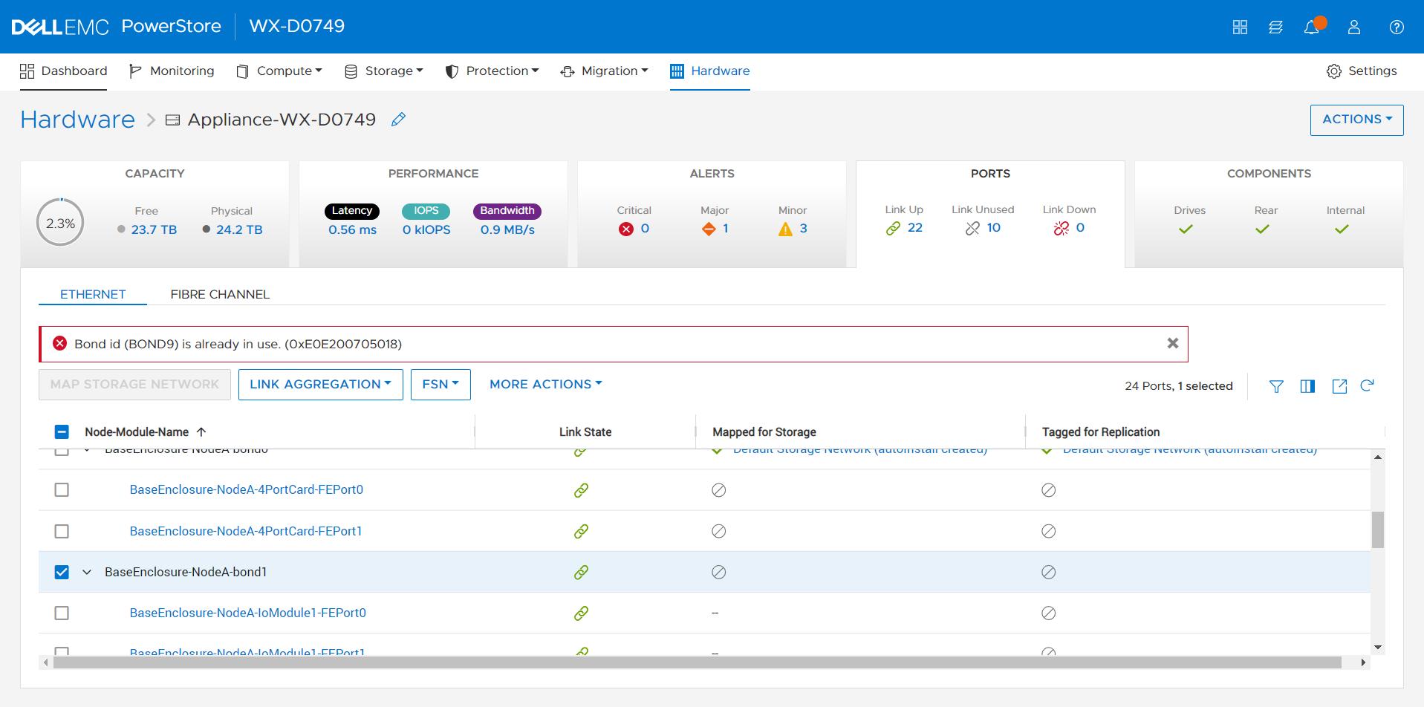Open the column chooser icon

(x=1307, y=386)
